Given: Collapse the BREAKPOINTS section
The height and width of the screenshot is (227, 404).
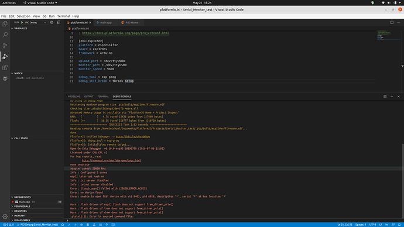Looking at the screenshot, I should tap(37, 197).
